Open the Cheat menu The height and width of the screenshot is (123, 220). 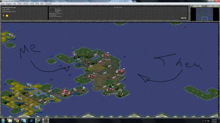[x=37, y=4]
